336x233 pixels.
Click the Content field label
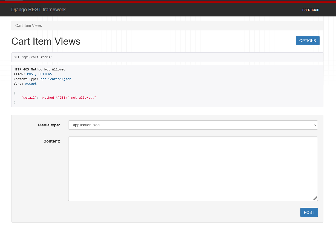coord(52,141)
